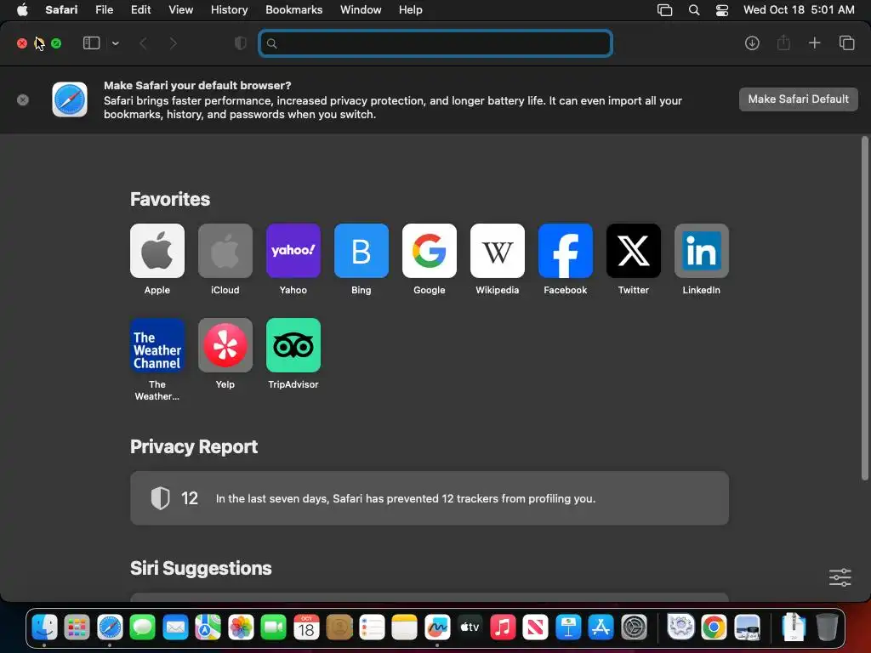This screenshot has height=653, width=871.
Task: Go forward with the forward arrow
Action: (x=173, y=43)
